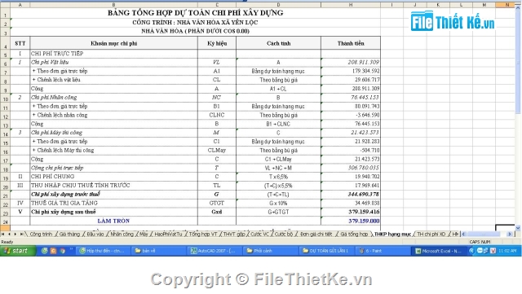Screen dimensions: 522x294
Task: Open the 'TH chi phí XD' sheet tab
Action: [431, 234]
